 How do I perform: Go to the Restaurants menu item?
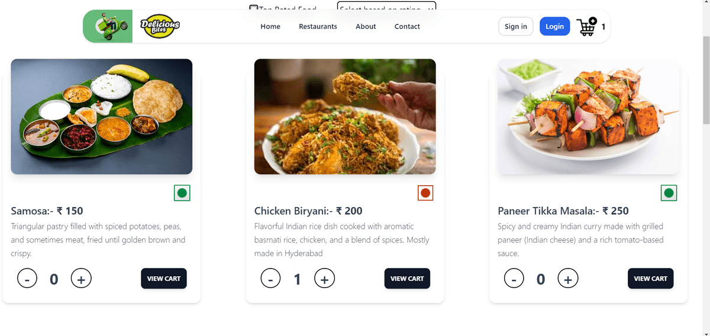coord(318,27)
